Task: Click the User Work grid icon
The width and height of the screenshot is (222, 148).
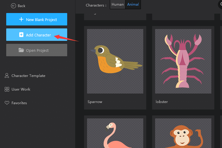Action: 7,89
